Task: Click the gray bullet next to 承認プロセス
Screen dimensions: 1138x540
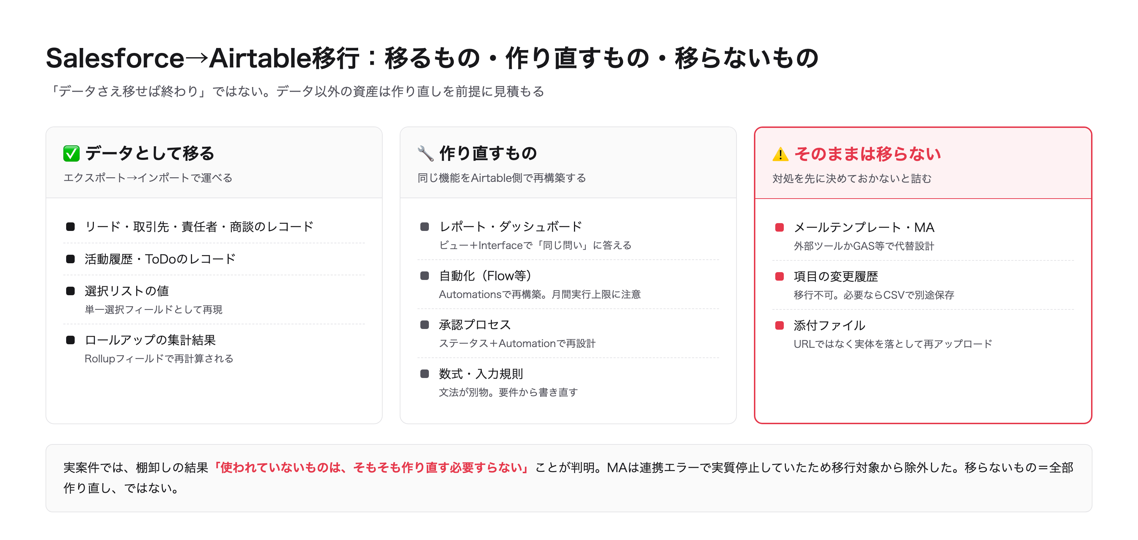Action: tap(425, 325)
